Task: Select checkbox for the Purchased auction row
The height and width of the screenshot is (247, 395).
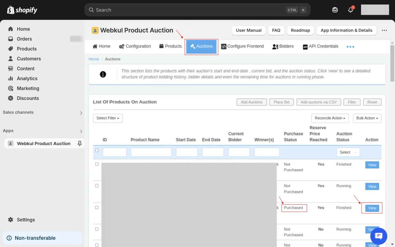Action: coord(97,207)
